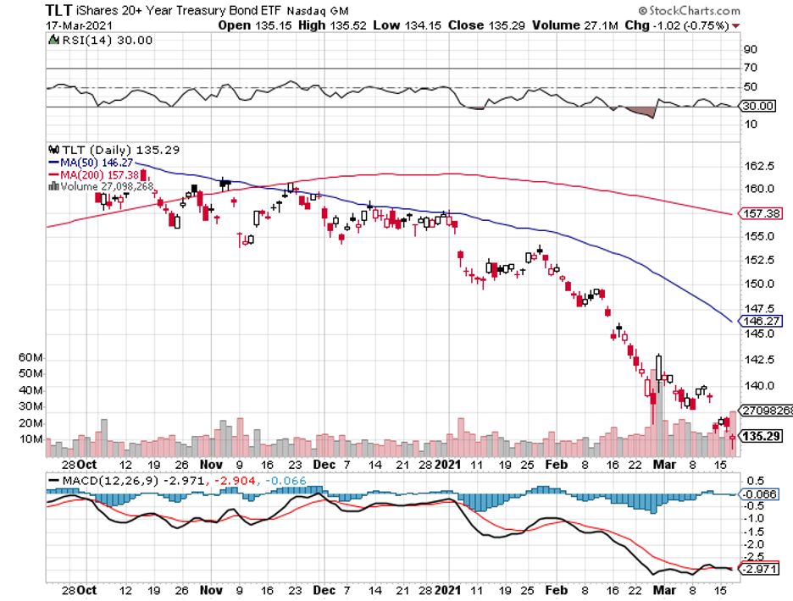Click the 135.29 last price tag

point(761,436)
